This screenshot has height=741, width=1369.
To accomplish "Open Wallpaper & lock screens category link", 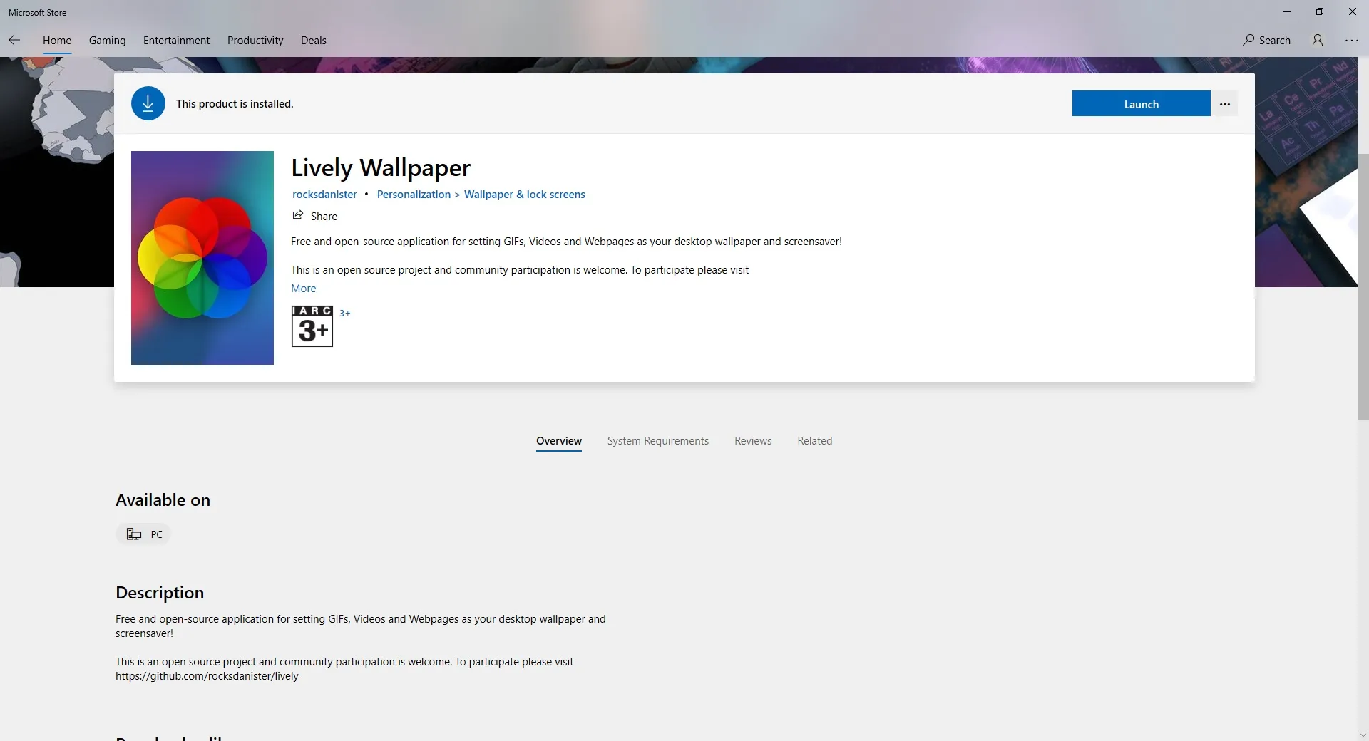I will [525, 195].
